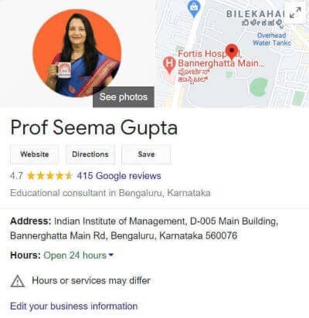309x318 pixels.
Task: Click Edit your business information link
Action: (74, 306)
